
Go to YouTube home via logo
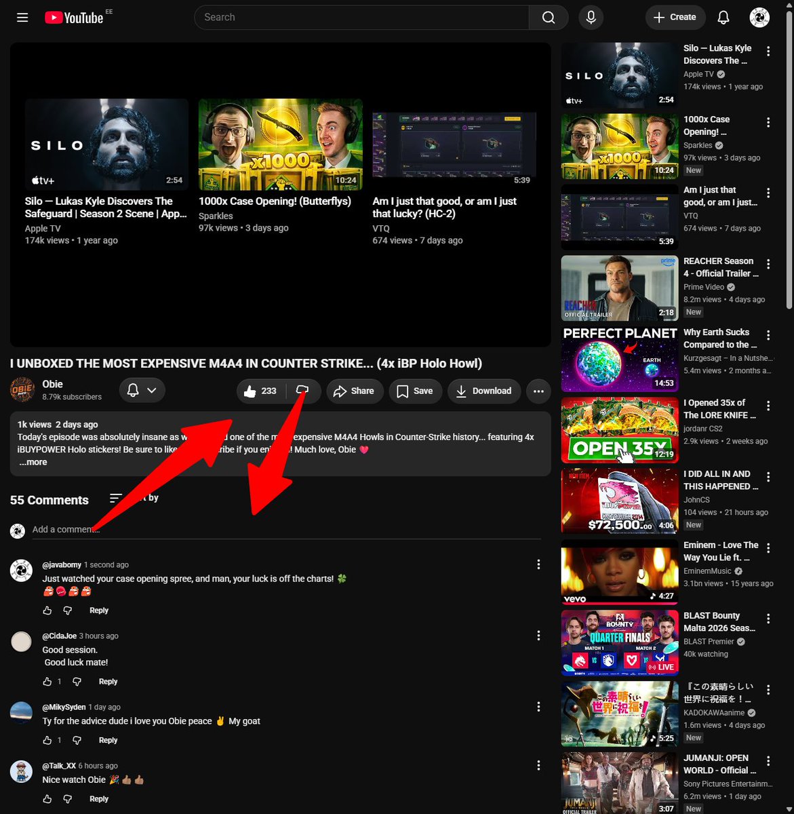tap(74, 18)
